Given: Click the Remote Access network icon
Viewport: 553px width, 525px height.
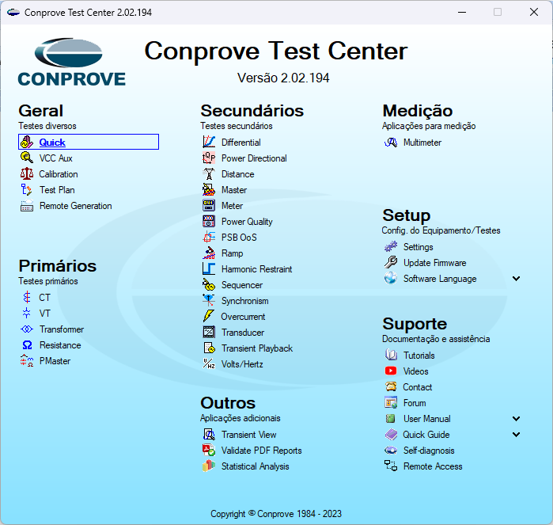Looking at the screenshot, I should (x=391, y=466).
